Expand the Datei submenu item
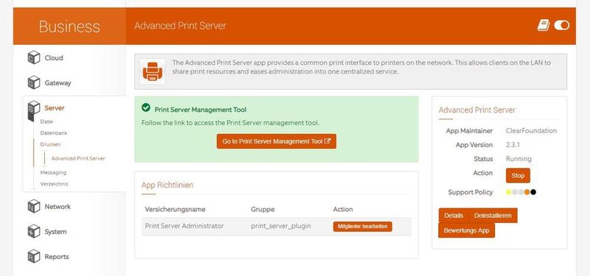This screenshot has width=590, height=276. point(46,121)
